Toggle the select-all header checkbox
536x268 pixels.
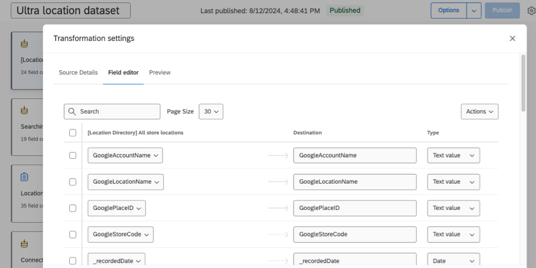(x=73, y=132)
